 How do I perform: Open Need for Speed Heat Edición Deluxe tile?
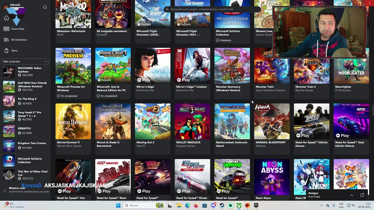tap(351, 129)
